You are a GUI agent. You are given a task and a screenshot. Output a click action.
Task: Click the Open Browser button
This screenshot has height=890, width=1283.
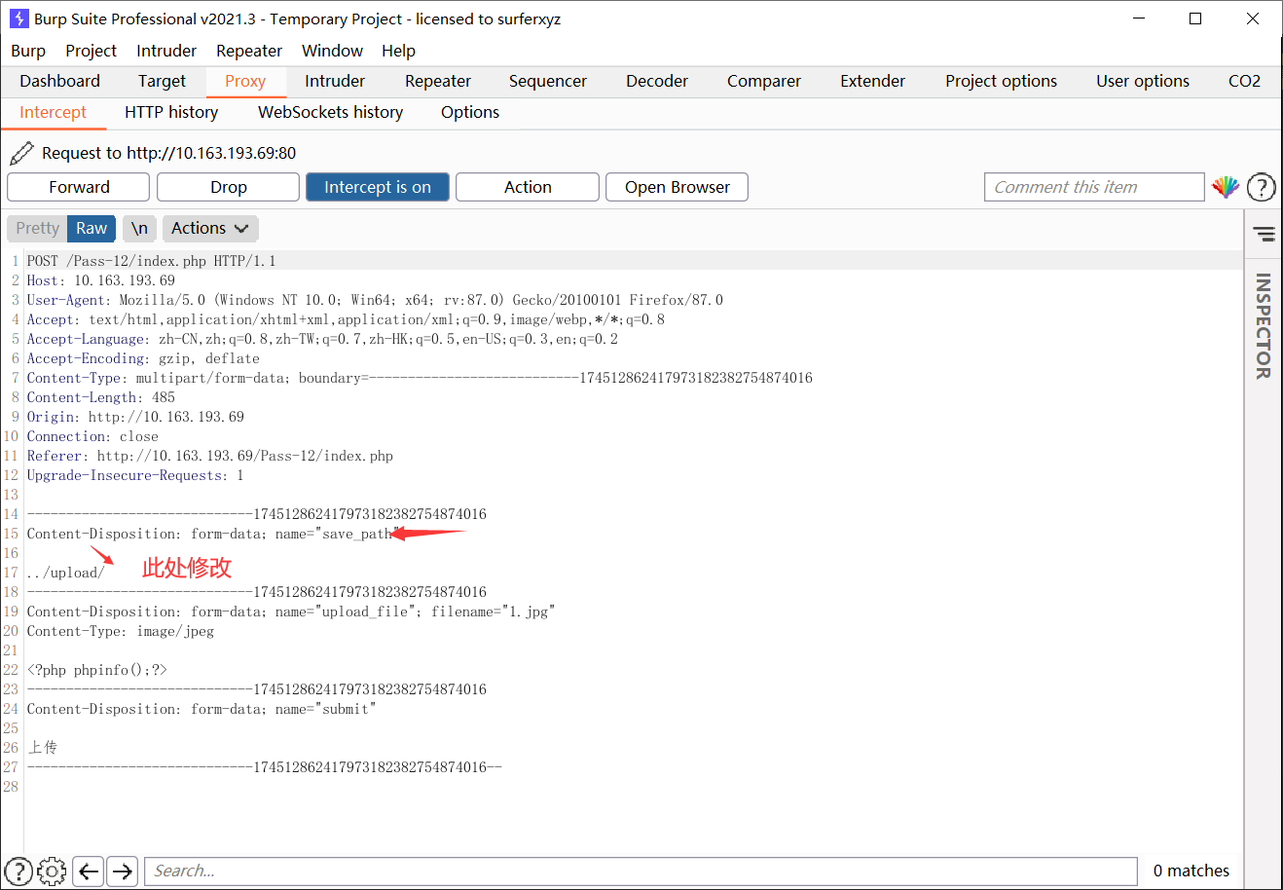tap(678, 187)
